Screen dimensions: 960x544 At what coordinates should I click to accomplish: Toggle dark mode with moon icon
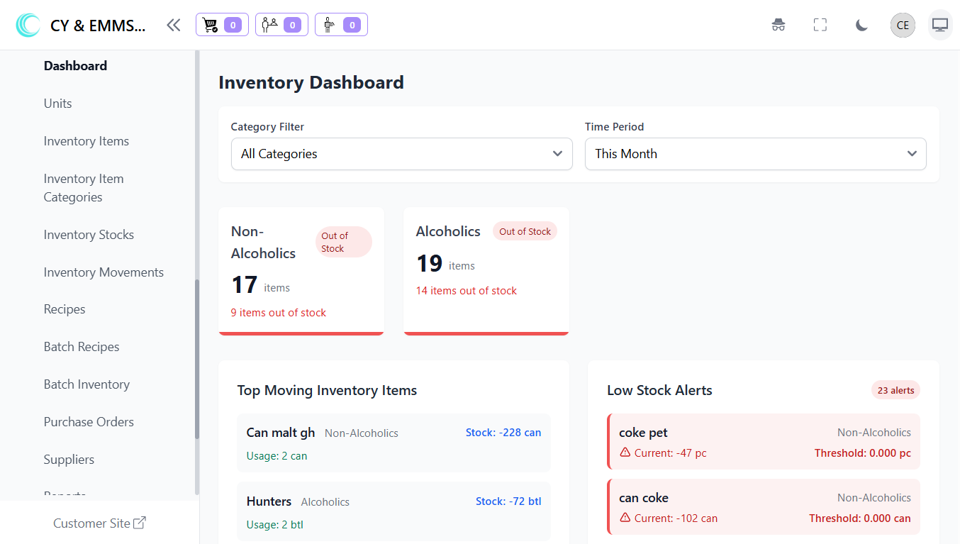coord(861,26)
